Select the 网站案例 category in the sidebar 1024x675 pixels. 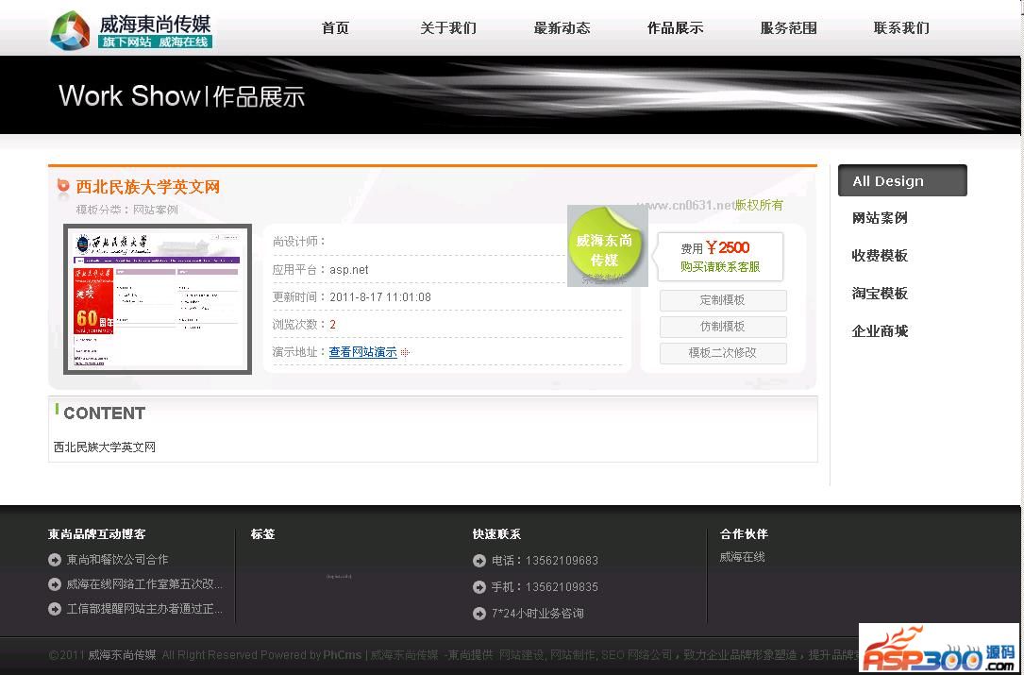880,218
